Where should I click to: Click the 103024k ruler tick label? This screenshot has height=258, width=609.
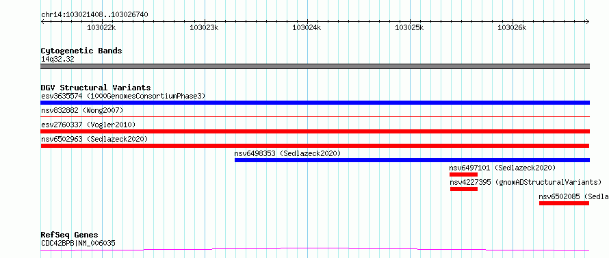pos(307,27)
